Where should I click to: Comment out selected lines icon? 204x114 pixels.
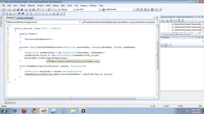(27, 14)
